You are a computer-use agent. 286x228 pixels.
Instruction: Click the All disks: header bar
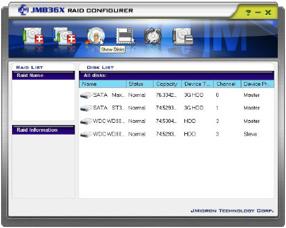(x=177, y=75)
